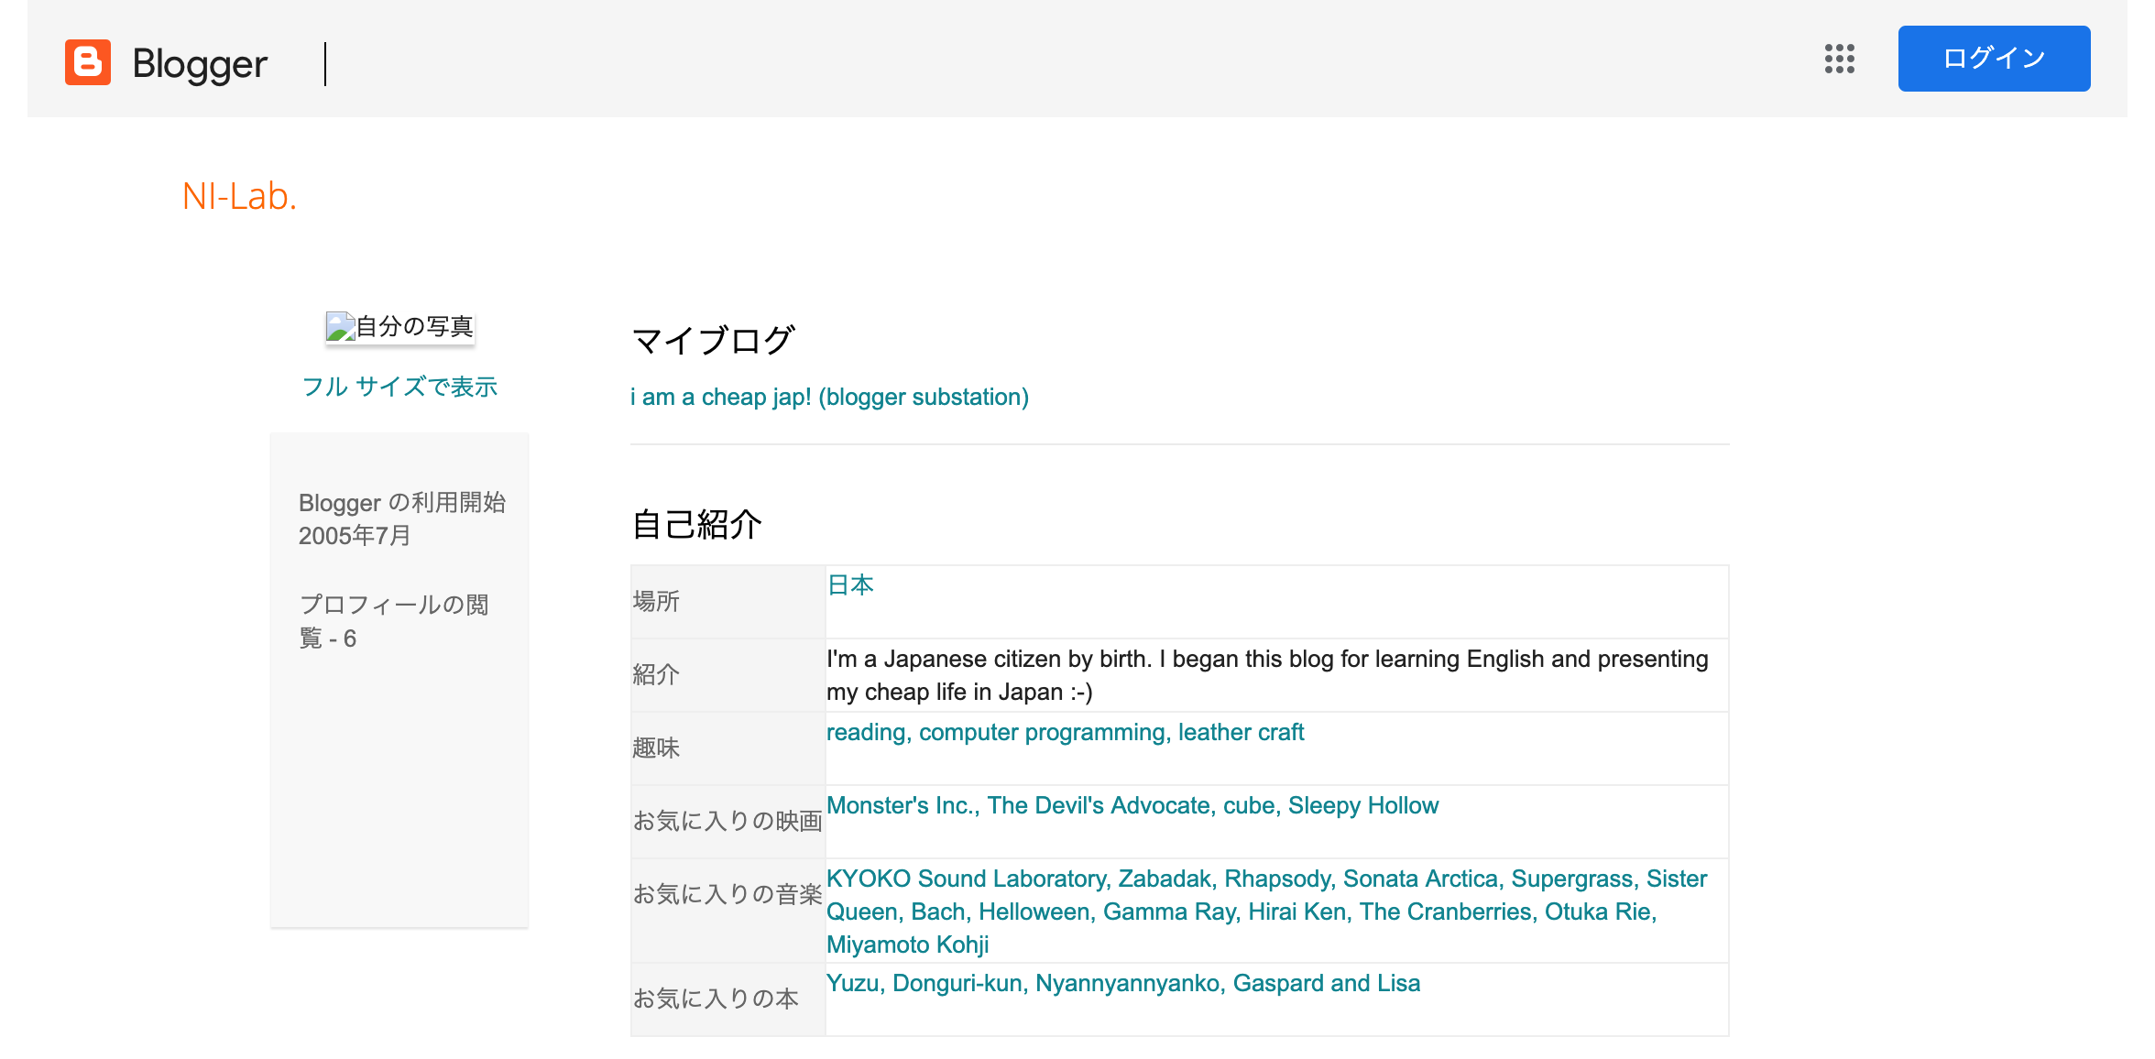Click the Rhapsody music link
This screenshot has height=1059, width=2155.
pos(1277,879)
